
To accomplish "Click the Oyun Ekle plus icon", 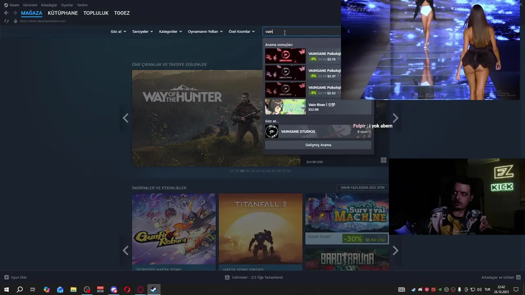I will pyautogui.click(x=6, y=277).
